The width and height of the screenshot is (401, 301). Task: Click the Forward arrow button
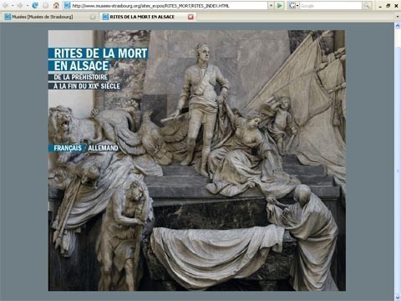tap(19, 6)
